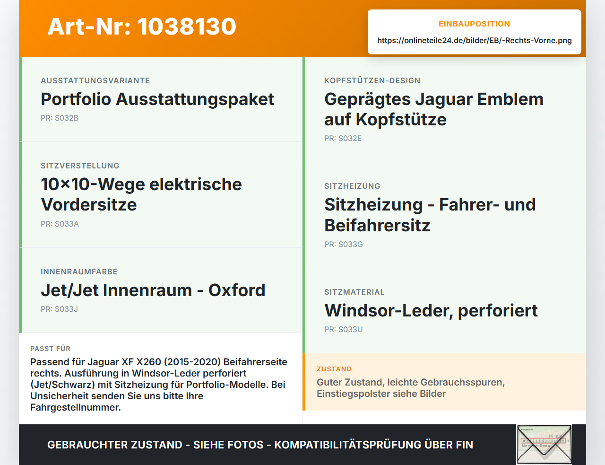
Task: Click the PR: S032E code
Action: (343, 139)
